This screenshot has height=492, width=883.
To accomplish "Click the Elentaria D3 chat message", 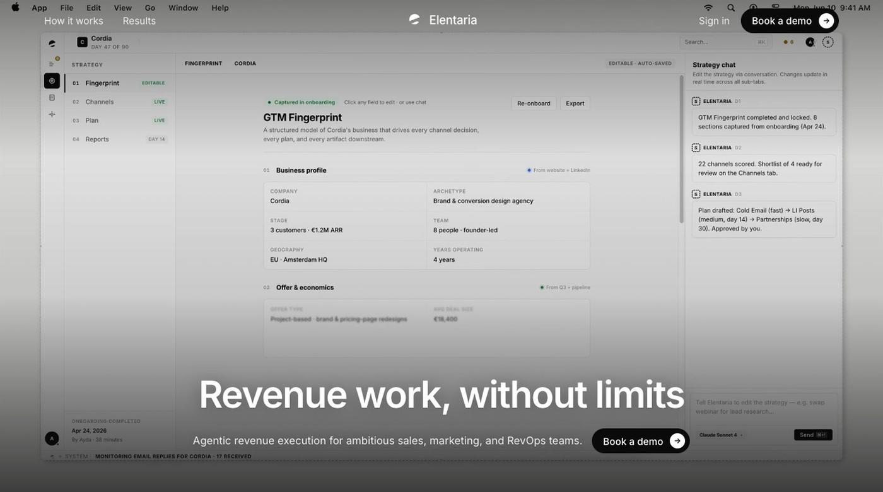I will (764, 220).
